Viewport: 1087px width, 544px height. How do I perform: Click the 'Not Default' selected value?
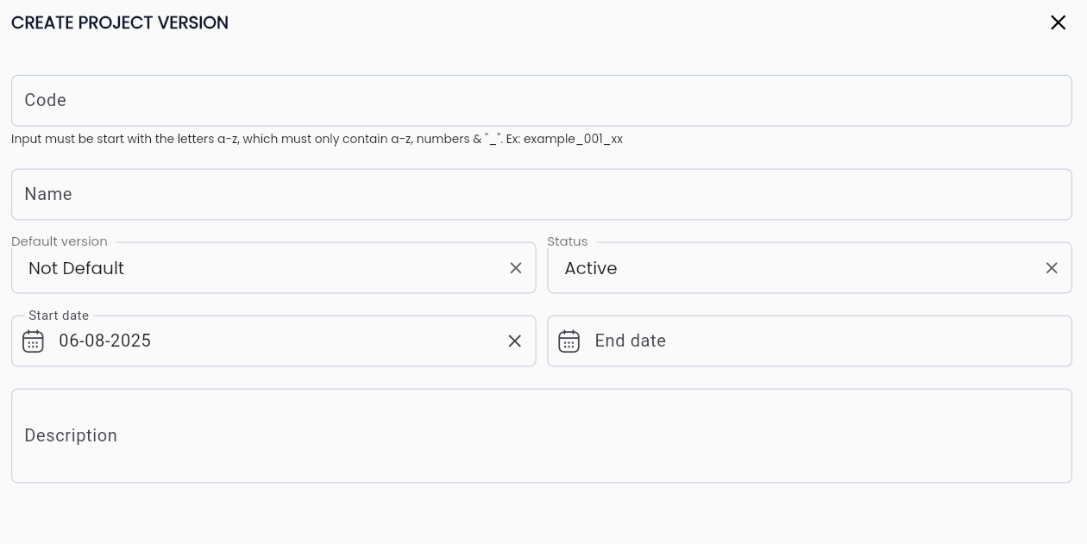[77, 268]
